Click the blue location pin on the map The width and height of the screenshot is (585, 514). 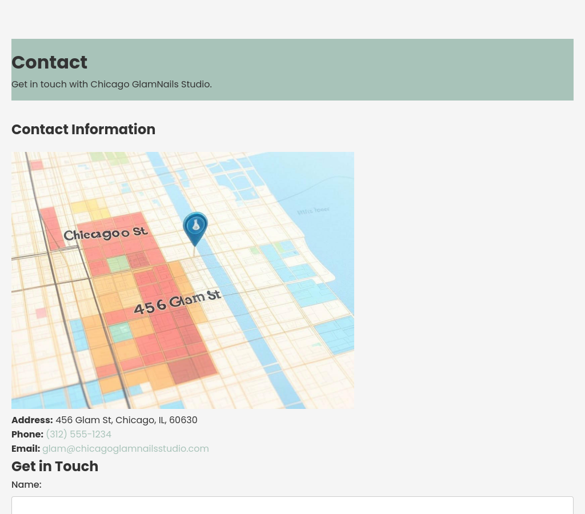point(195,227)
